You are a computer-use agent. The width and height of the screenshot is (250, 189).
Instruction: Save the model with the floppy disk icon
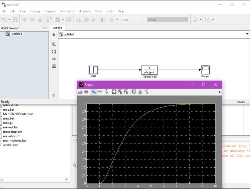(15, 19)
